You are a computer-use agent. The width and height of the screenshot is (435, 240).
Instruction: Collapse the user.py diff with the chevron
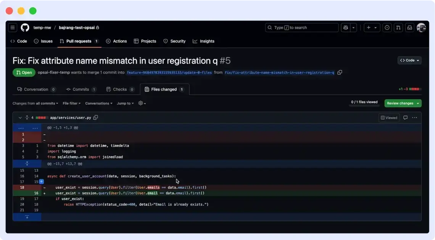tap(20, 118)
